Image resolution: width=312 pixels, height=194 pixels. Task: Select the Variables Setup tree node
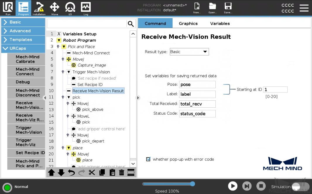coord(80,34)
